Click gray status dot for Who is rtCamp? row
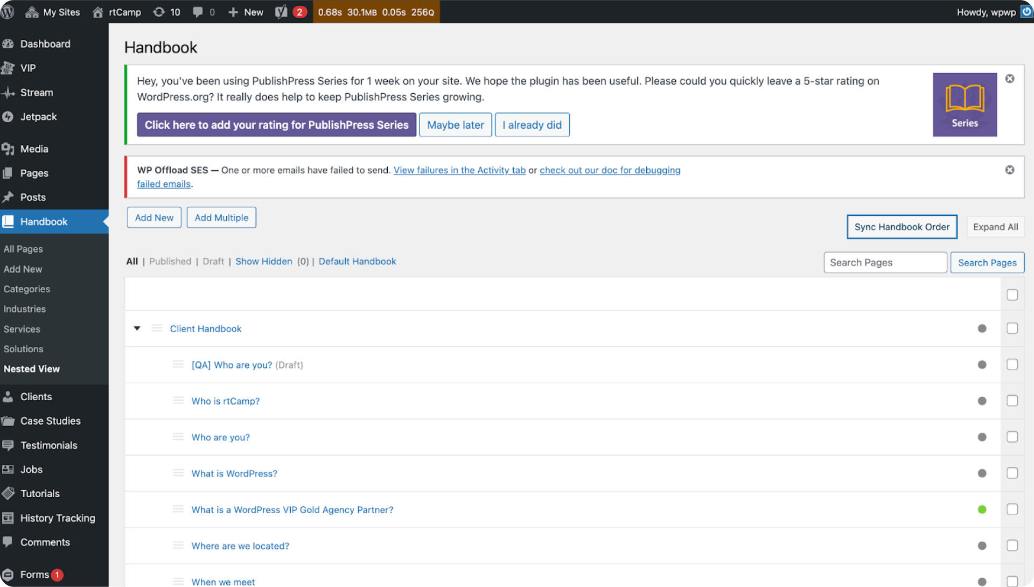 coord(982,401)
